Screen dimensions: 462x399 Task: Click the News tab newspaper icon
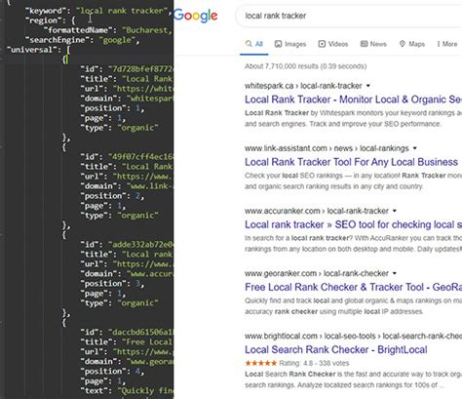click(364, 44)
